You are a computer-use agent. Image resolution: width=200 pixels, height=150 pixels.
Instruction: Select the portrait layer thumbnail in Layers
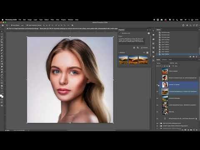(165, 85)
